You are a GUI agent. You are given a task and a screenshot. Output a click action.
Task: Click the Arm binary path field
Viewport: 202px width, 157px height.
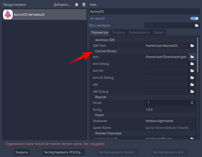(166, 57)
